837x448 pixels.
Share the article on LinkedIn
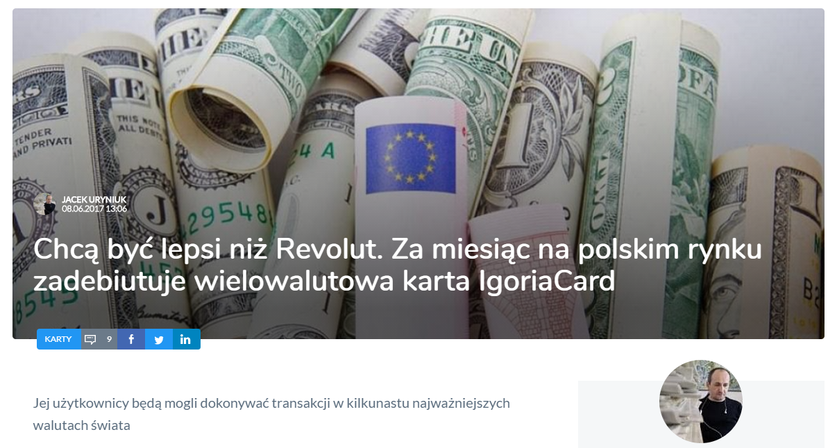coord(186,339)
